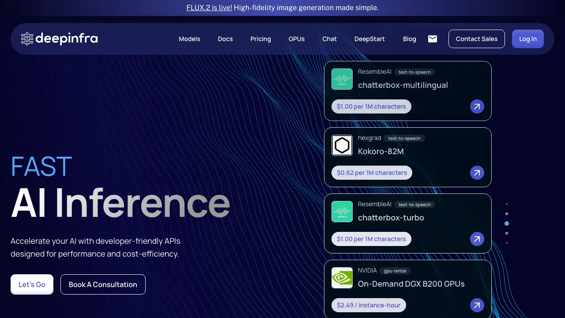Open the Docs menu item

pyautogui.click(x=225, y=39)
